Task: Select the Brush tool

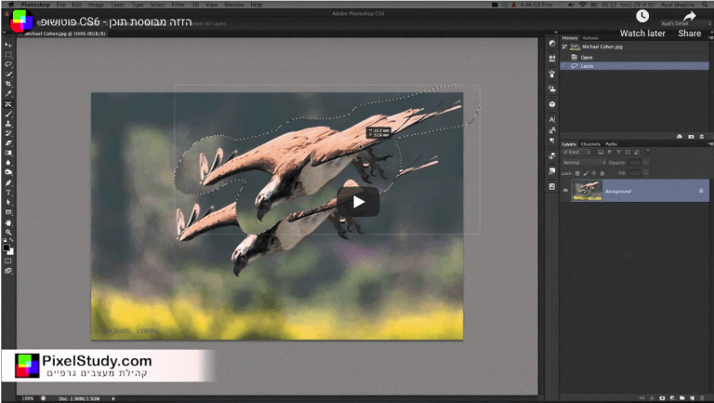Action: point(8,114)
